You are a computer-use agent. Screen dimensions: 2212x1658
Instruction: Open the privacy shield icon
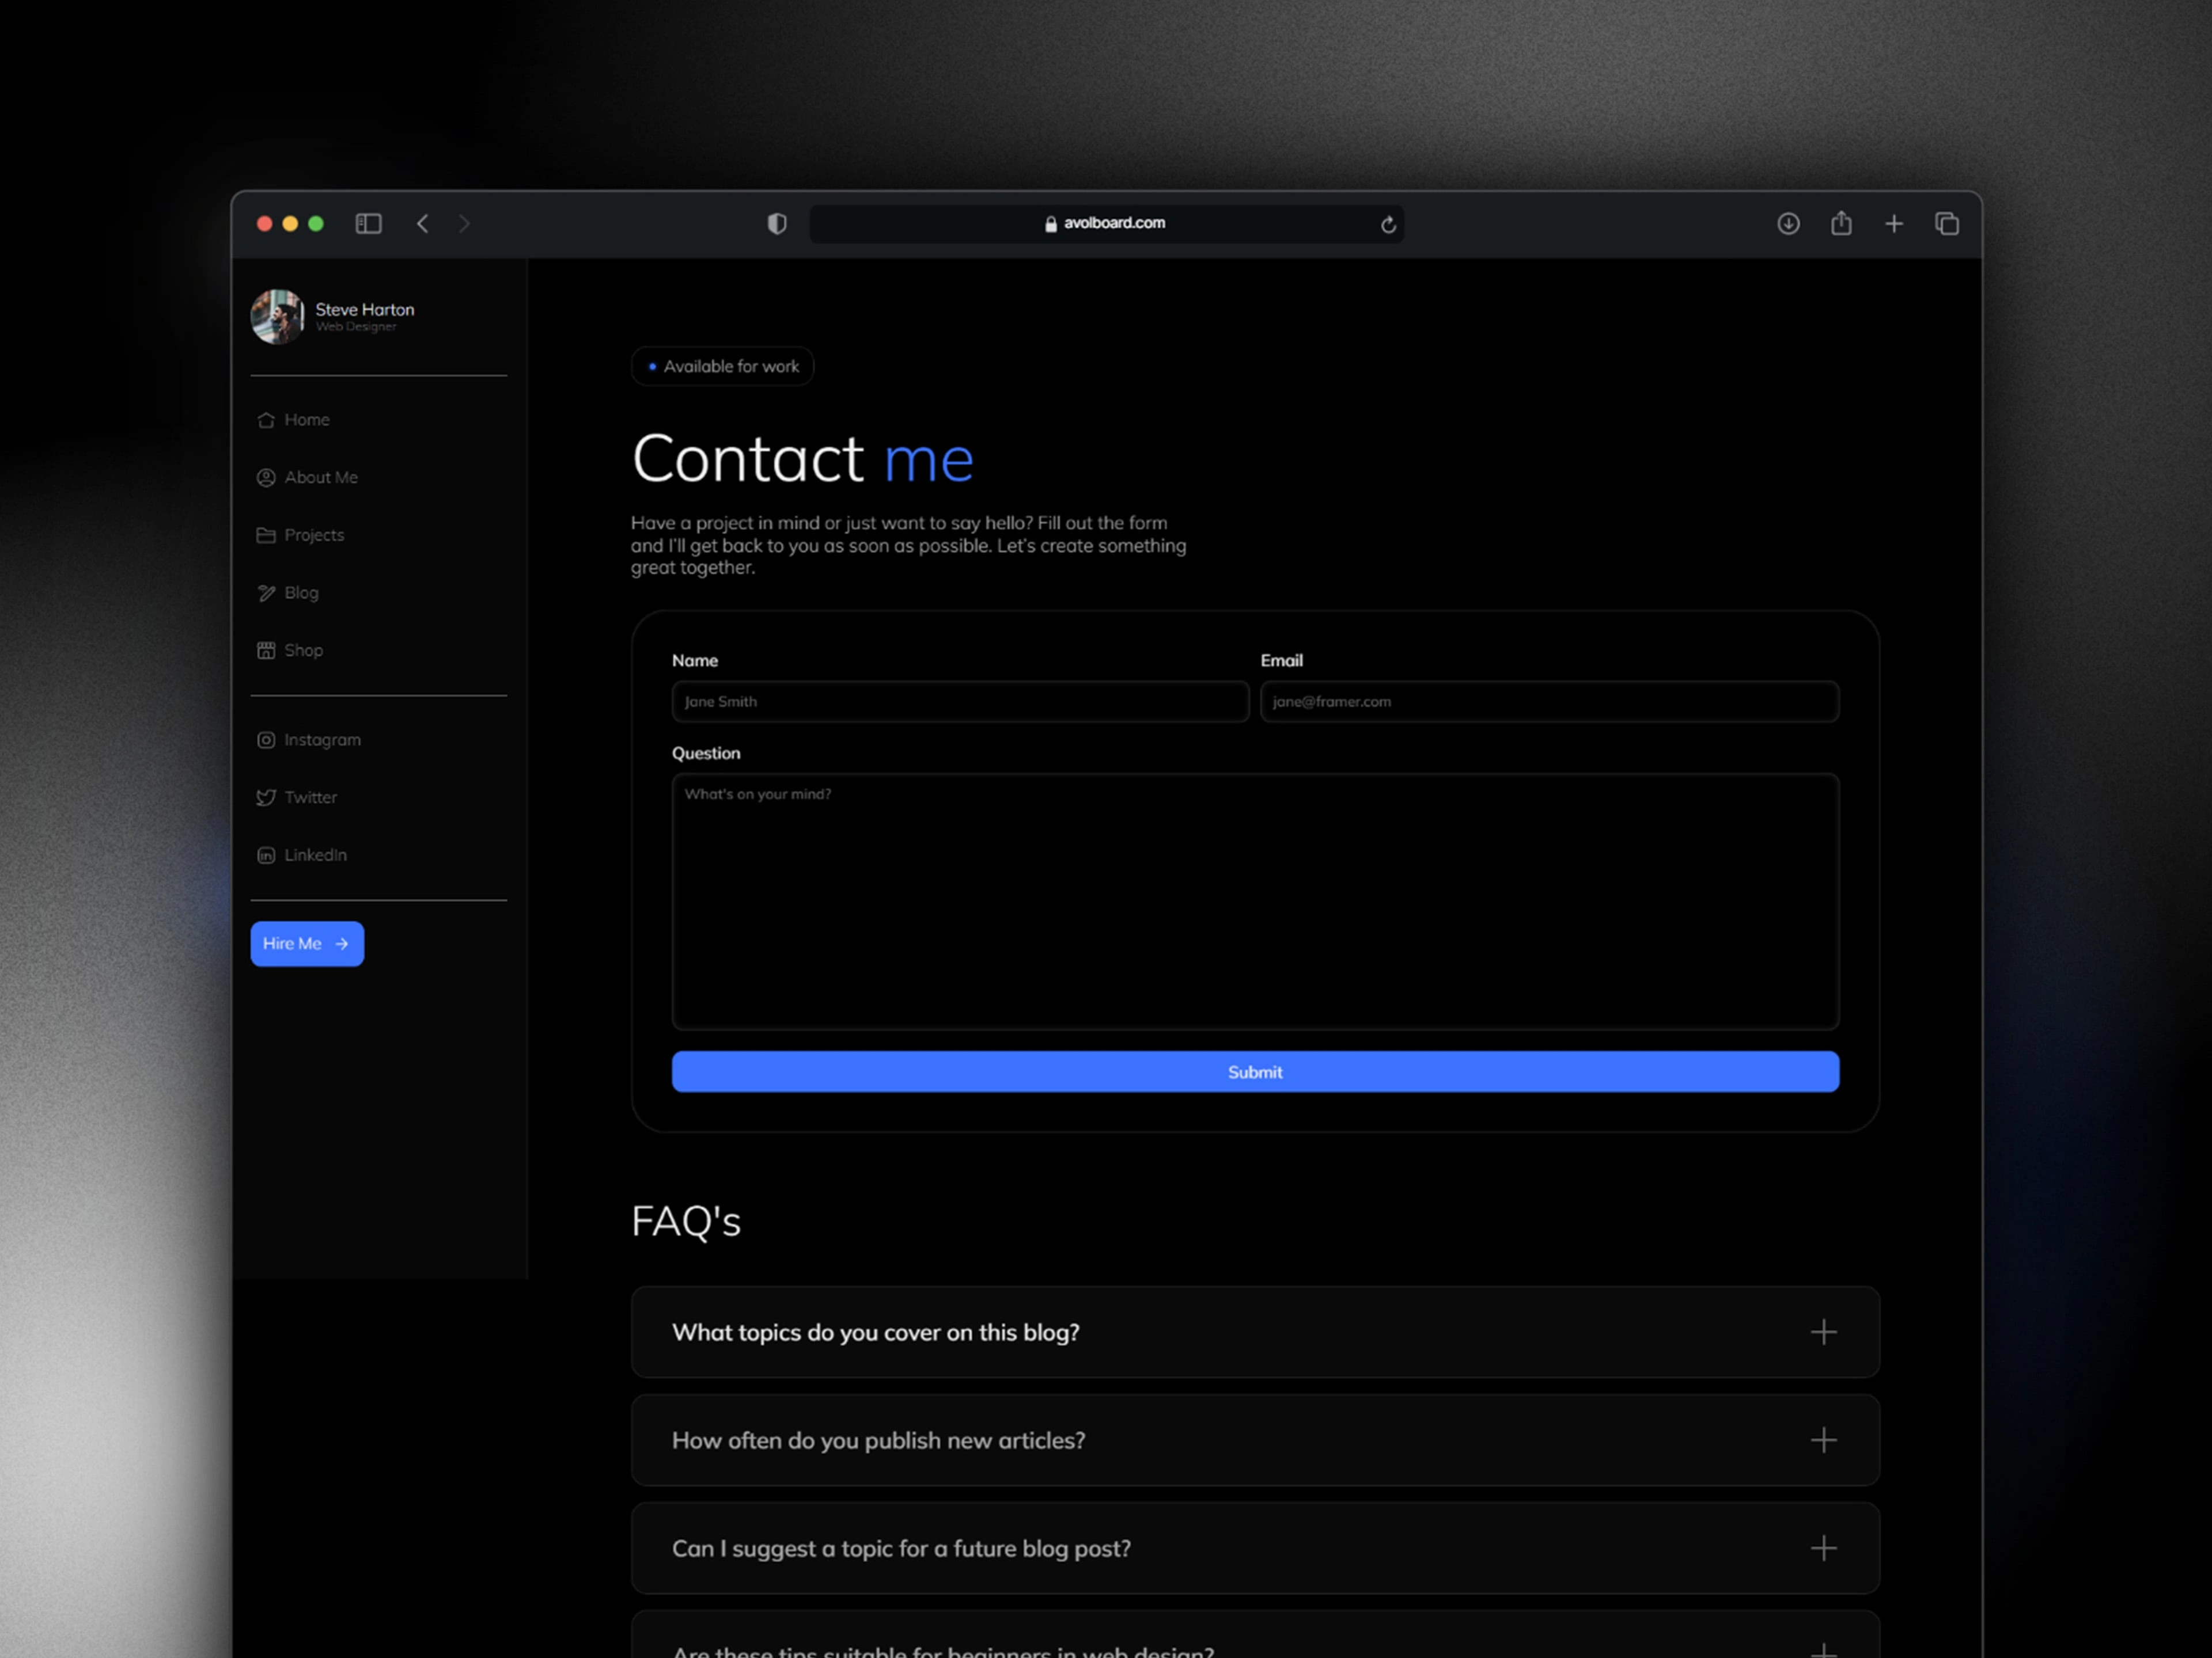coord(777,224)
